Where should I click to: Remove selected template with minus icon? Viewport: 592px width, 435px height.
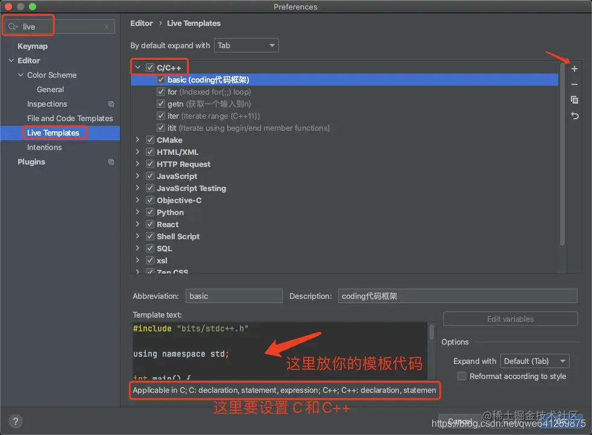pos(575,84)
